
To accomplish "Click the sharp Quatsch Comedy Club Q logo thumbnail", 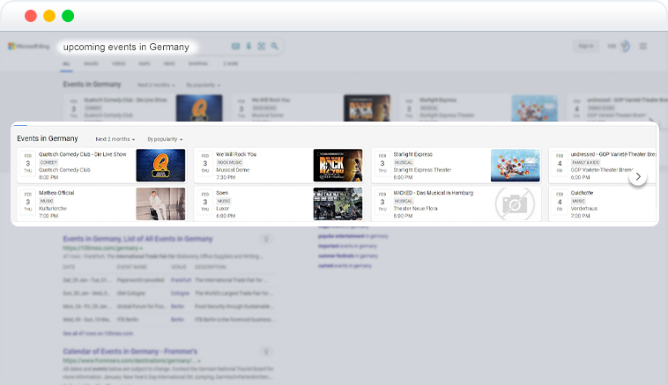I will click(160, 166).
